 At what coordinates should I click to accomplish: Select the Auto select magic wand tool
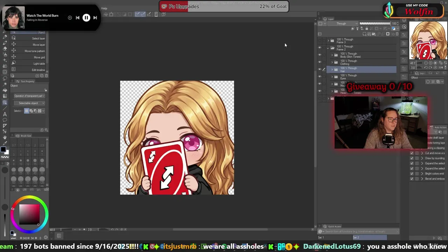(5, 84)
